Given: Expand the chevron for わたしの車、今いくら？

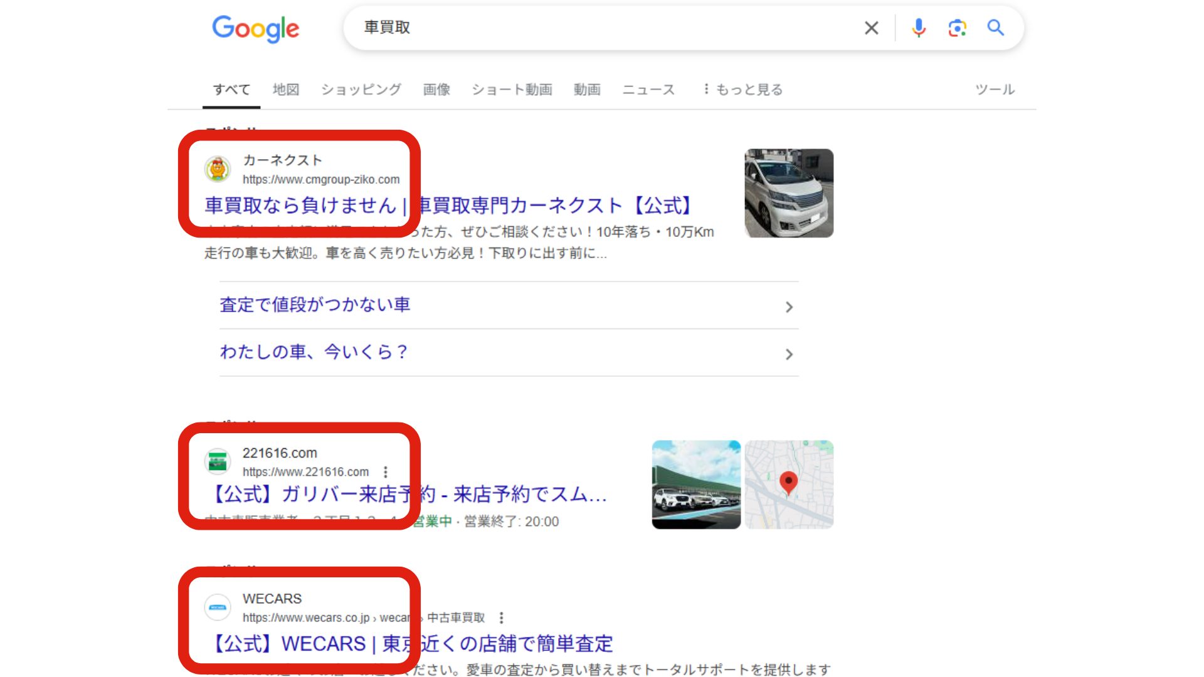Looking at the screenshot, I should click(x=789, y=355).
